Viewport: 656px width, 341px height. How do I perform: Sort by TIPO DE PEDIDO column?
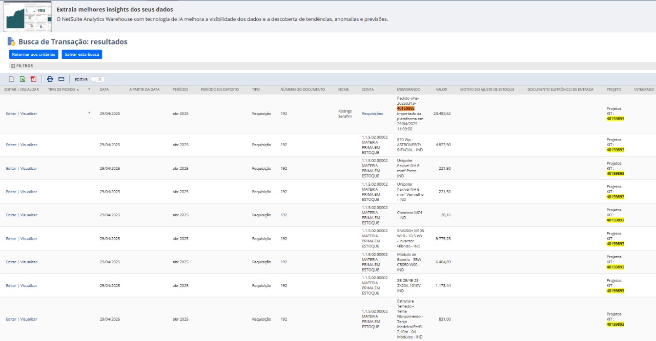point(61,89)
